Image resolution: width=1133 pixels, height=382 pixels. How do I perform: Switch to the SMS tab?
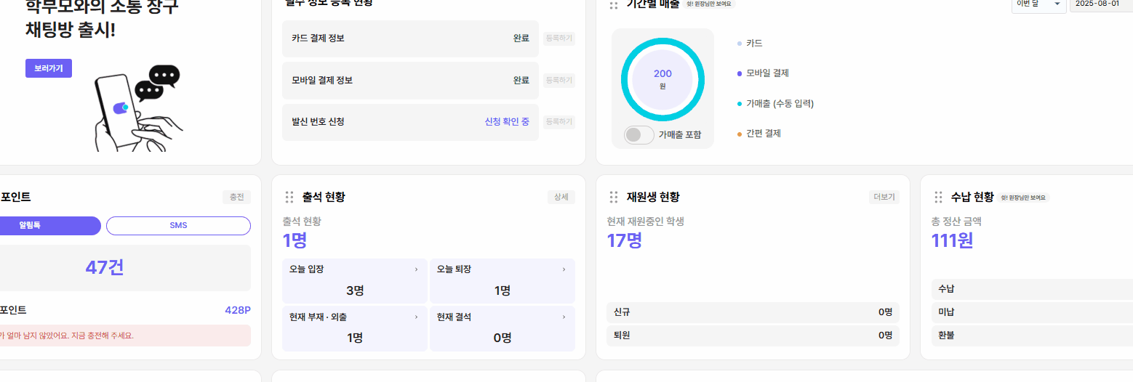[178, 226]
